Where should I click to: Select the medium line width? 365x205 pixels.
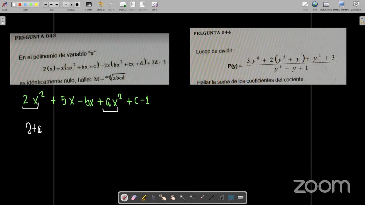click(x=51, y=5)
